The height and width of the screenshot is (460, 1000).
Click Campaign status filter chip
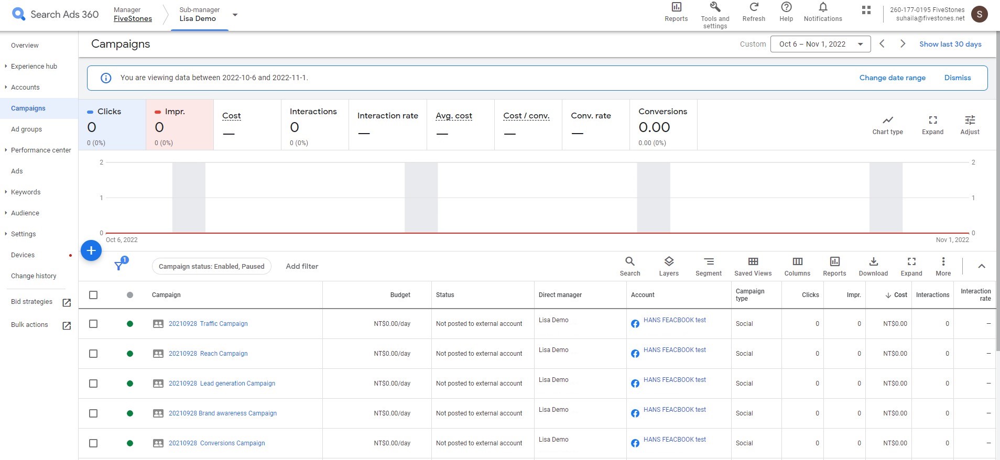212,266
